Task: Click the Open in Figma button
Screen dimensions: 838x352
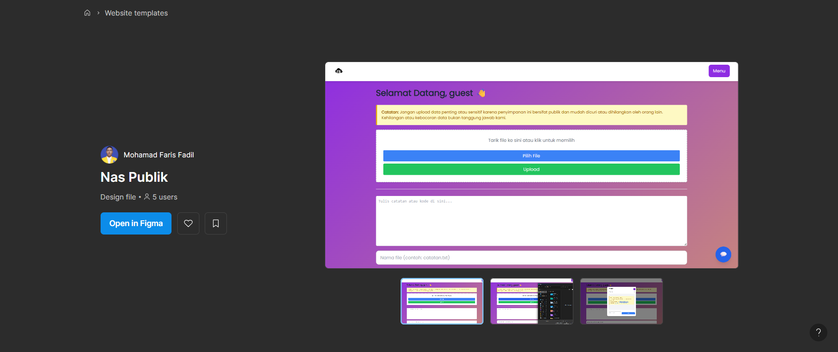Action: [x=136, y=223]
